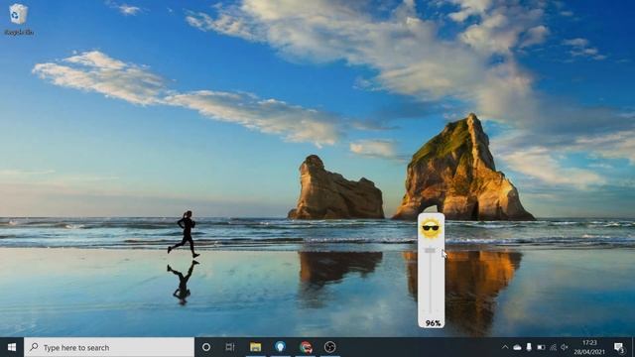Screen dimensions: 635x357
Task: Open the battery status tray icon
Action: pos(541,347)
